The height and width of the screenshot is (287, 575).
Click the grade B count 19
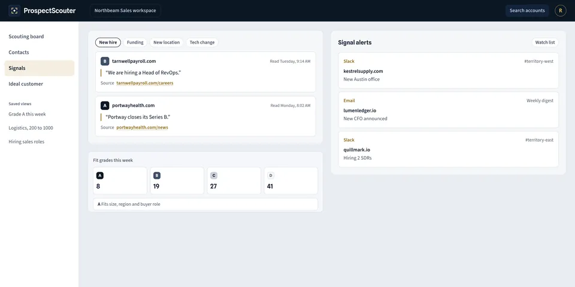point(156,187)
